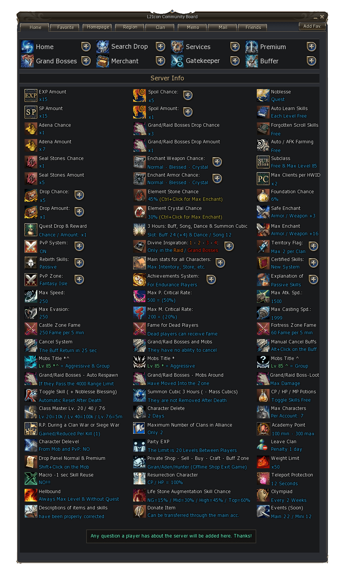Add Home to favorites with plus button
The image size is (346, 574).
86,47
